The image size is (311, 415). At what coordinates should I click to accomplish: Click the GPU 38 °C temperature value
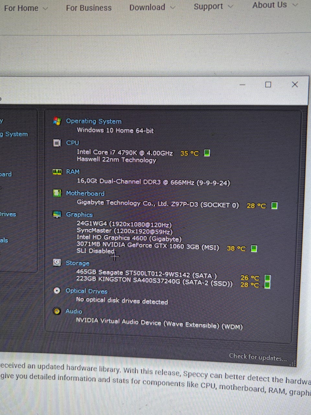236,248
